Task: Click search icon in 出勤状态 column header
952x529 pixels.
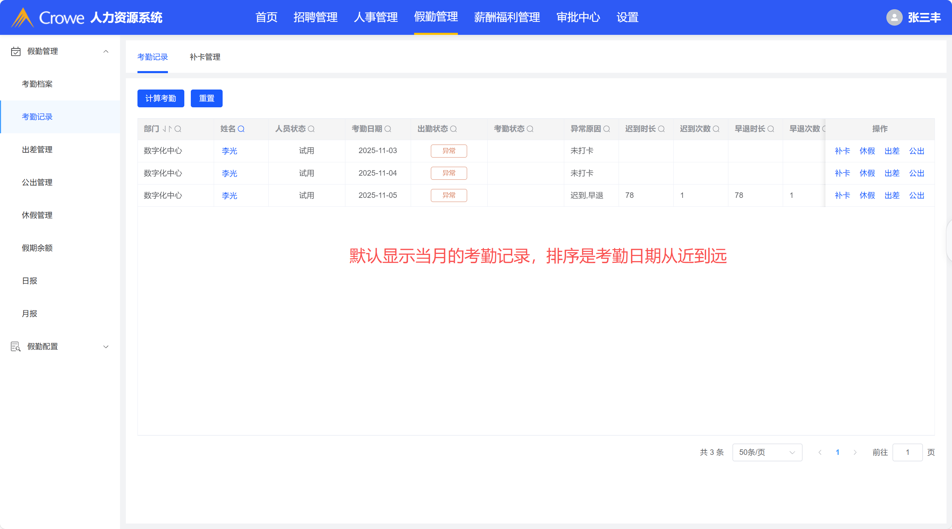Action: click(x=453, y=129)
